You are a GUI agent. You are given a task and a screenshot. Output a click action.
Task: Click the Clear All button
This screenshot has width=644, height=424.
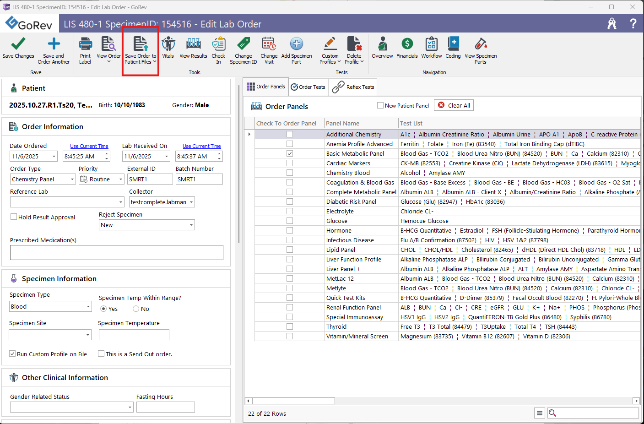pyautogui.click(x=454, y=105)
